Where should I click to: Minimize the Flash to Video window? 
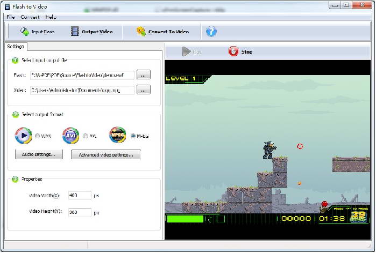pos(335,5)
